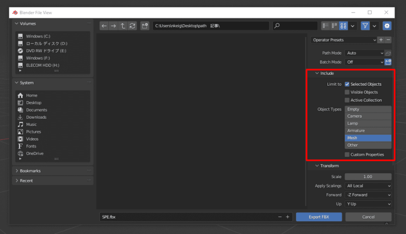Screen dimensions: 406x234
Task: Uncheck the Selected Objects checkbox
Action: [x=347, y=84]
